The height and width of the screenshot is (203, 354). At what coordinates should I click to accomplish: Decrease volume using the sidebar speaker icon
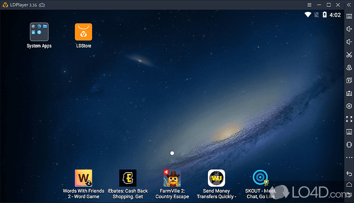(x=349, y=42)
